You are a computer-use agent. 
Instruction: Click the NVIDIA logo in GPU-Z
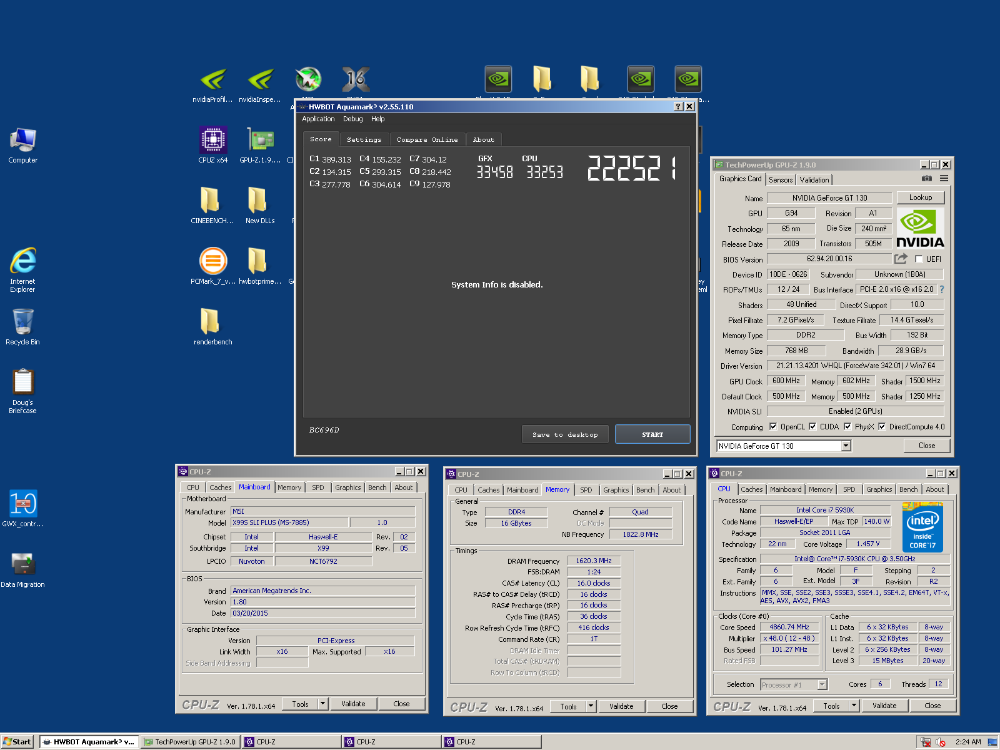[x=920, y=229]
